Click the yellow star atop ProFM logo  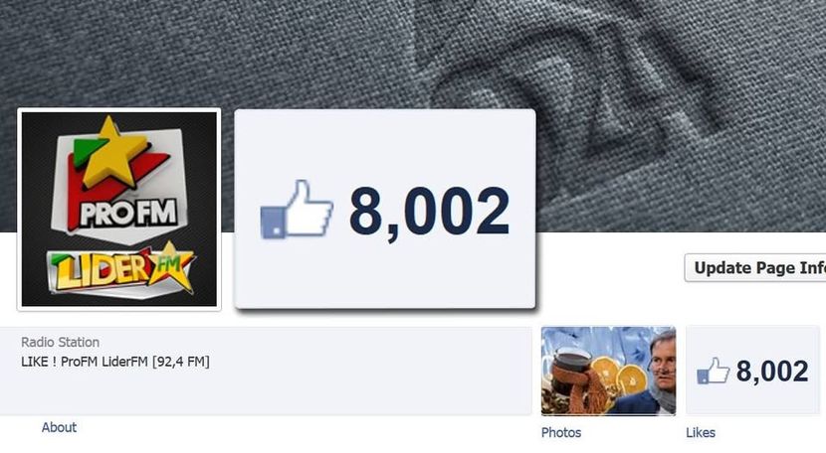coord(110,153)
